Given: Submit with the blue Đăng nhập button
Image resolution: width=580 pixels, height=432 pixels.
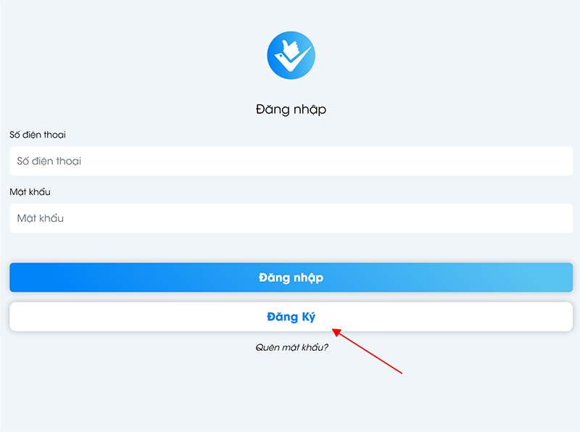Looking at the screenshot, I should (x=291, y=278).
